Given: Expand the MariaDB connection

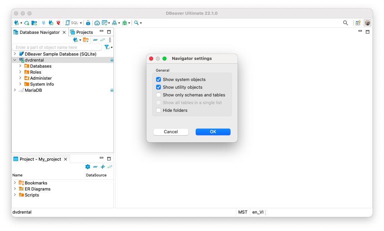Looking at the screenshot, I should point(15,90).
